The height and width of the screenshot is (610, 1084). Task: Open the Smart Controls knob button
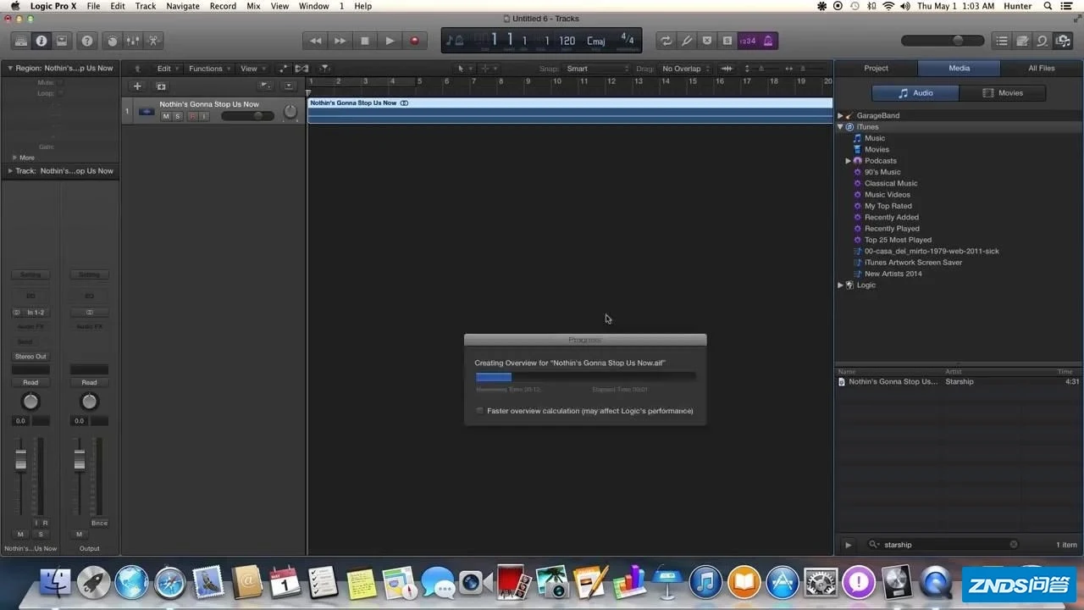(x=112, y=41)
